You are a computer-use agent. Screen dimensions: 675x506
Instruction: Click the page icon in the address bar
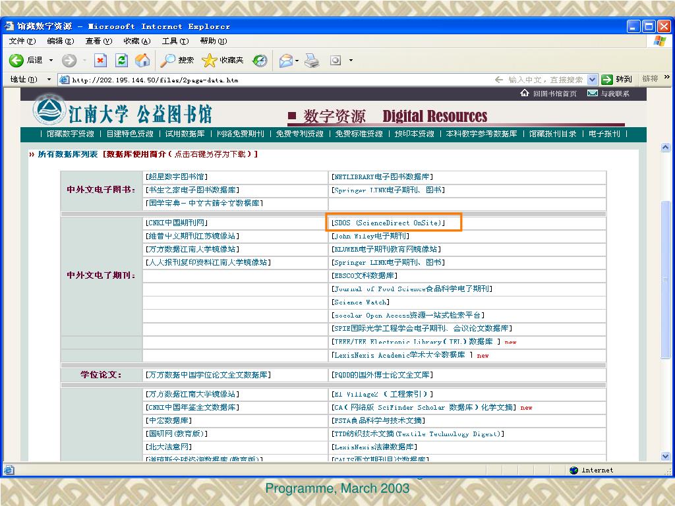(64, 80)
